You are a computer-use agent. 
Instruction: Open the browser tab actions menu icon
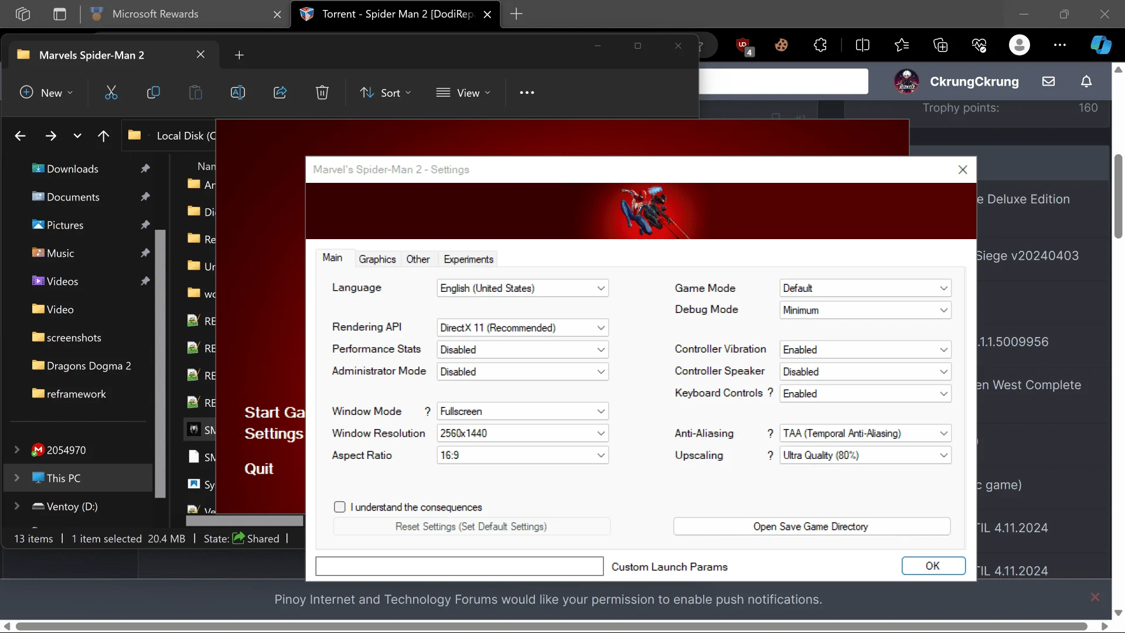[x=60, y=14]
